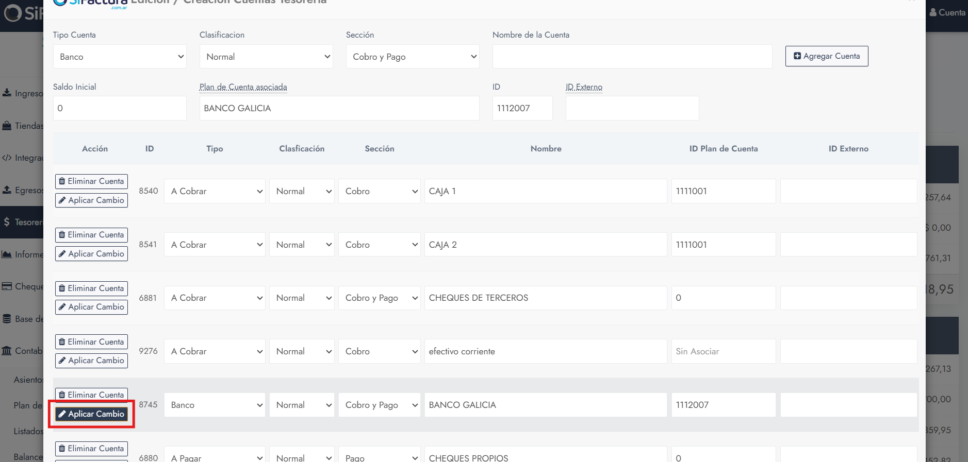Image resolution: width=968 pixels, height=462 pixels.
Task: Open the top Sección dropdown, Cobro y Pago
Action: 413,57
